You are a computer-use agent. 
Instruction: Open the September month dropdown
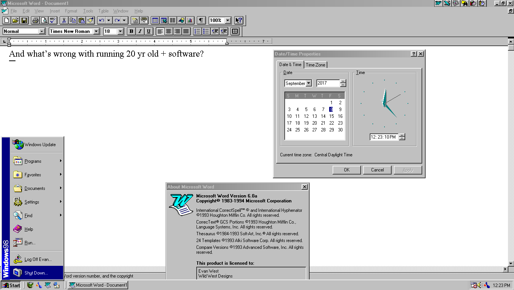coord(309,83)
